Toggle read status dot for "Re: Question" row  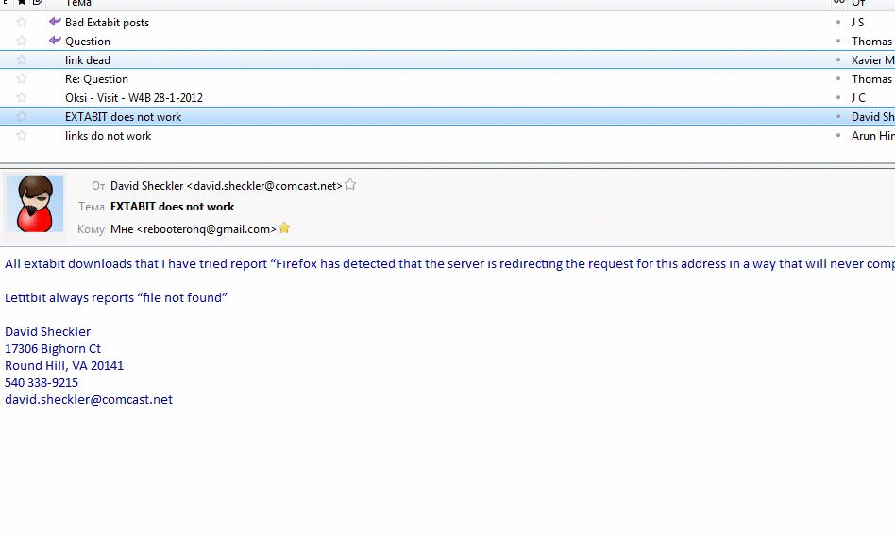click(838, 78)
